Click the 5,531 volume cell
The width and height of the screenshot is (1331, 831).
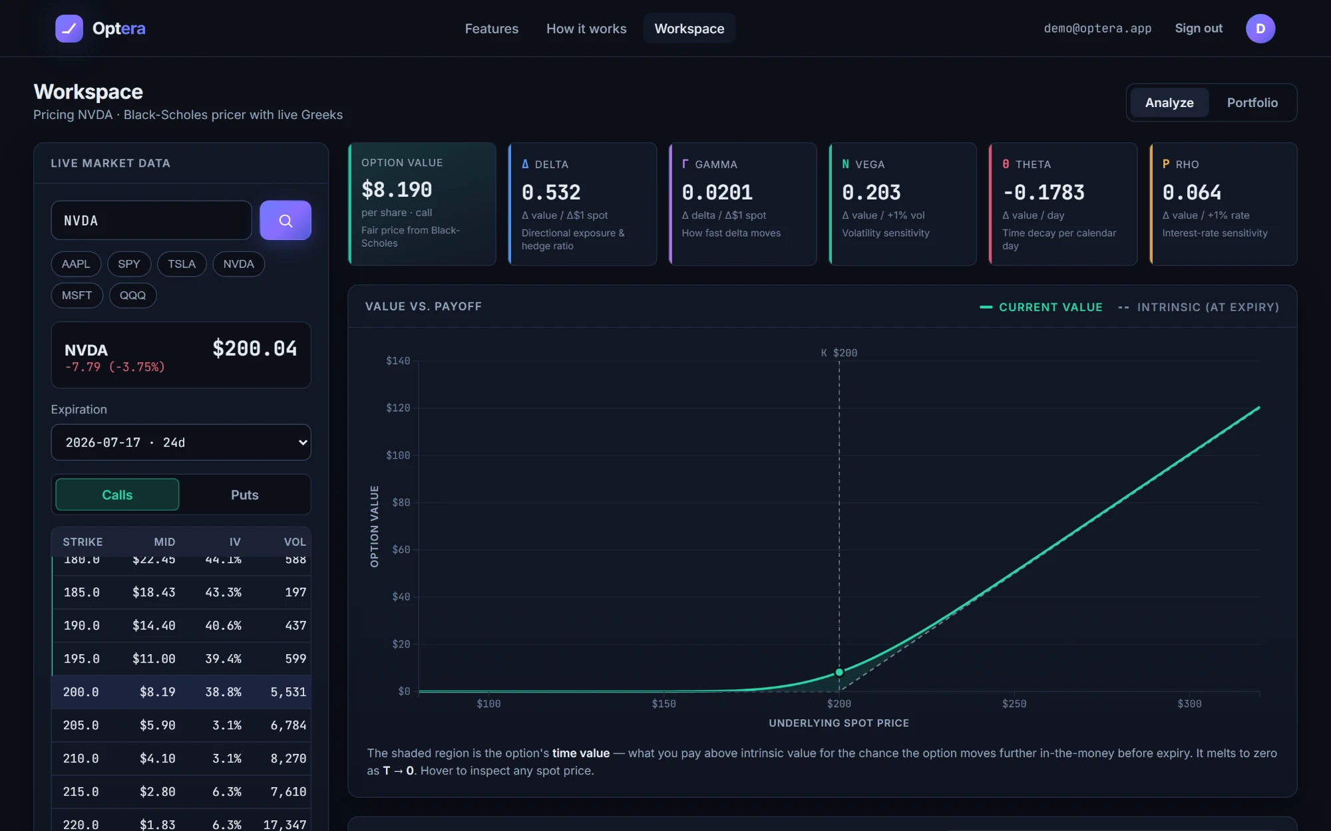(x=288, y=692)
